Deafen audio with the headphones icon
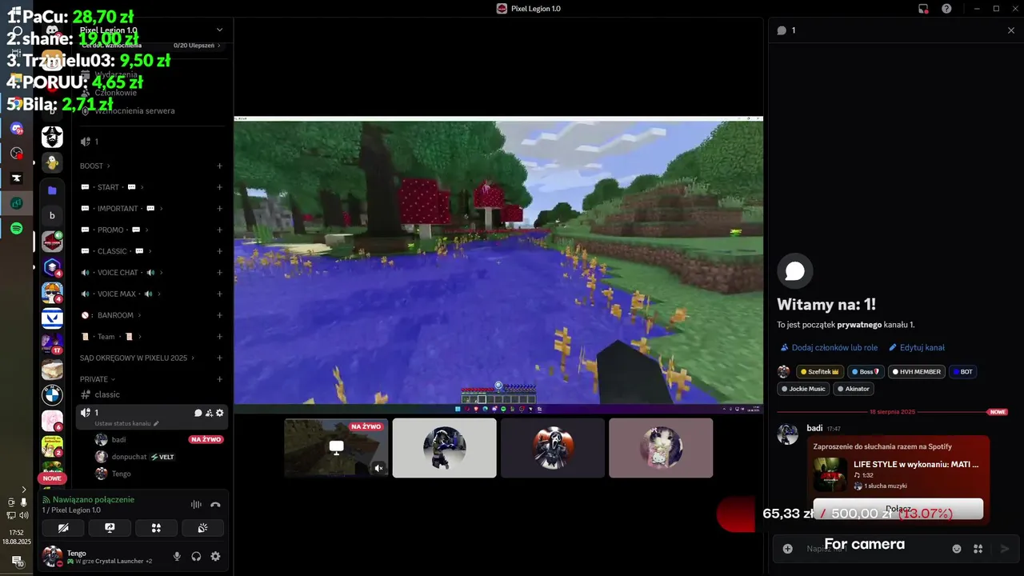Image resolution: width=1024 pixels, height=576 pixels. pos(196,557)
